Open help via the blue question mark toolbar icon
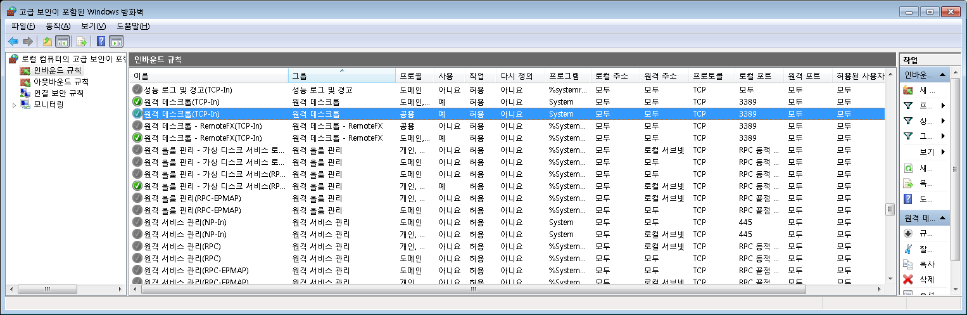The image size is (967, 315). point(101,41)
